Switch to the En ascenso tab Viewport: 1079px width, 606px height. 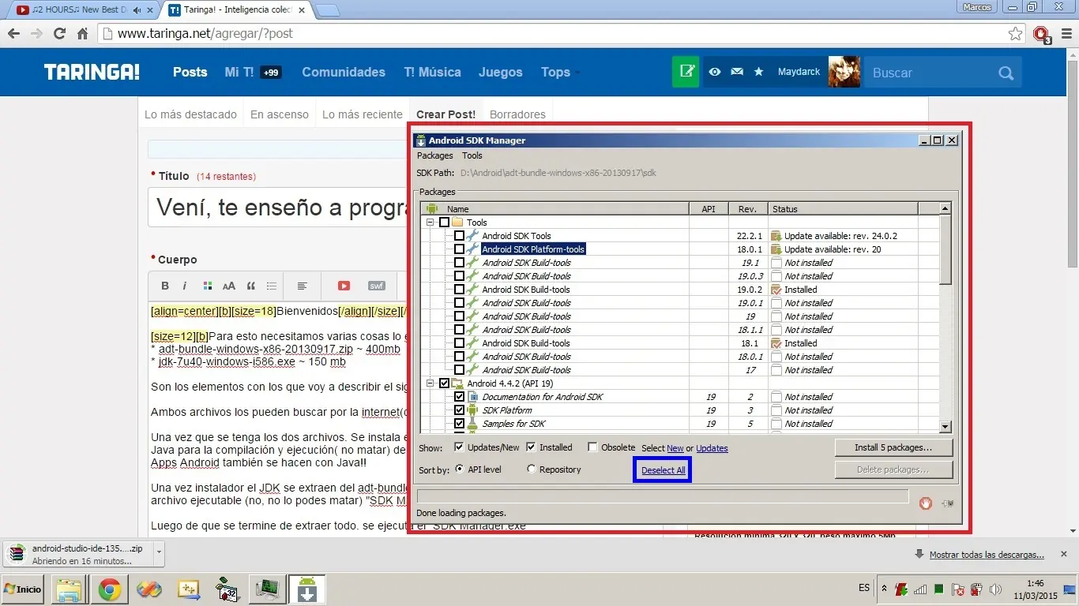point(280,114)
